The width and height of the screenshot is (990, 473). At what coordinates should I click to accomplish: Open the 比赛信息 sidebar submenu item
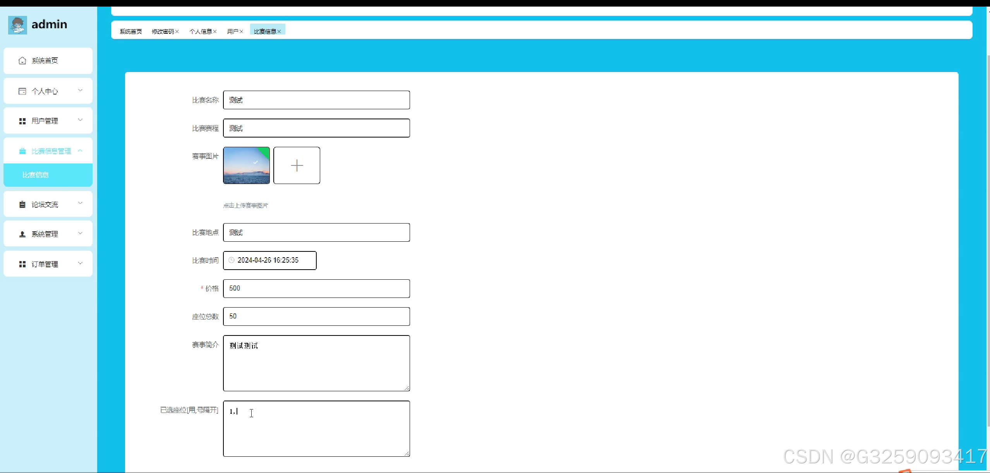(36, 175)
